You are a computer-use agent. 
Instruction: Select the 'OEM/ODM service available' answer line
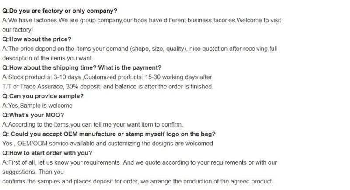[x=108, y=143]
